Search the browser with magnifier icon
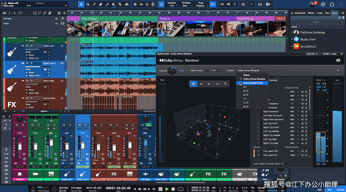This screenshot has height=192, width=346. pos(343,13)
